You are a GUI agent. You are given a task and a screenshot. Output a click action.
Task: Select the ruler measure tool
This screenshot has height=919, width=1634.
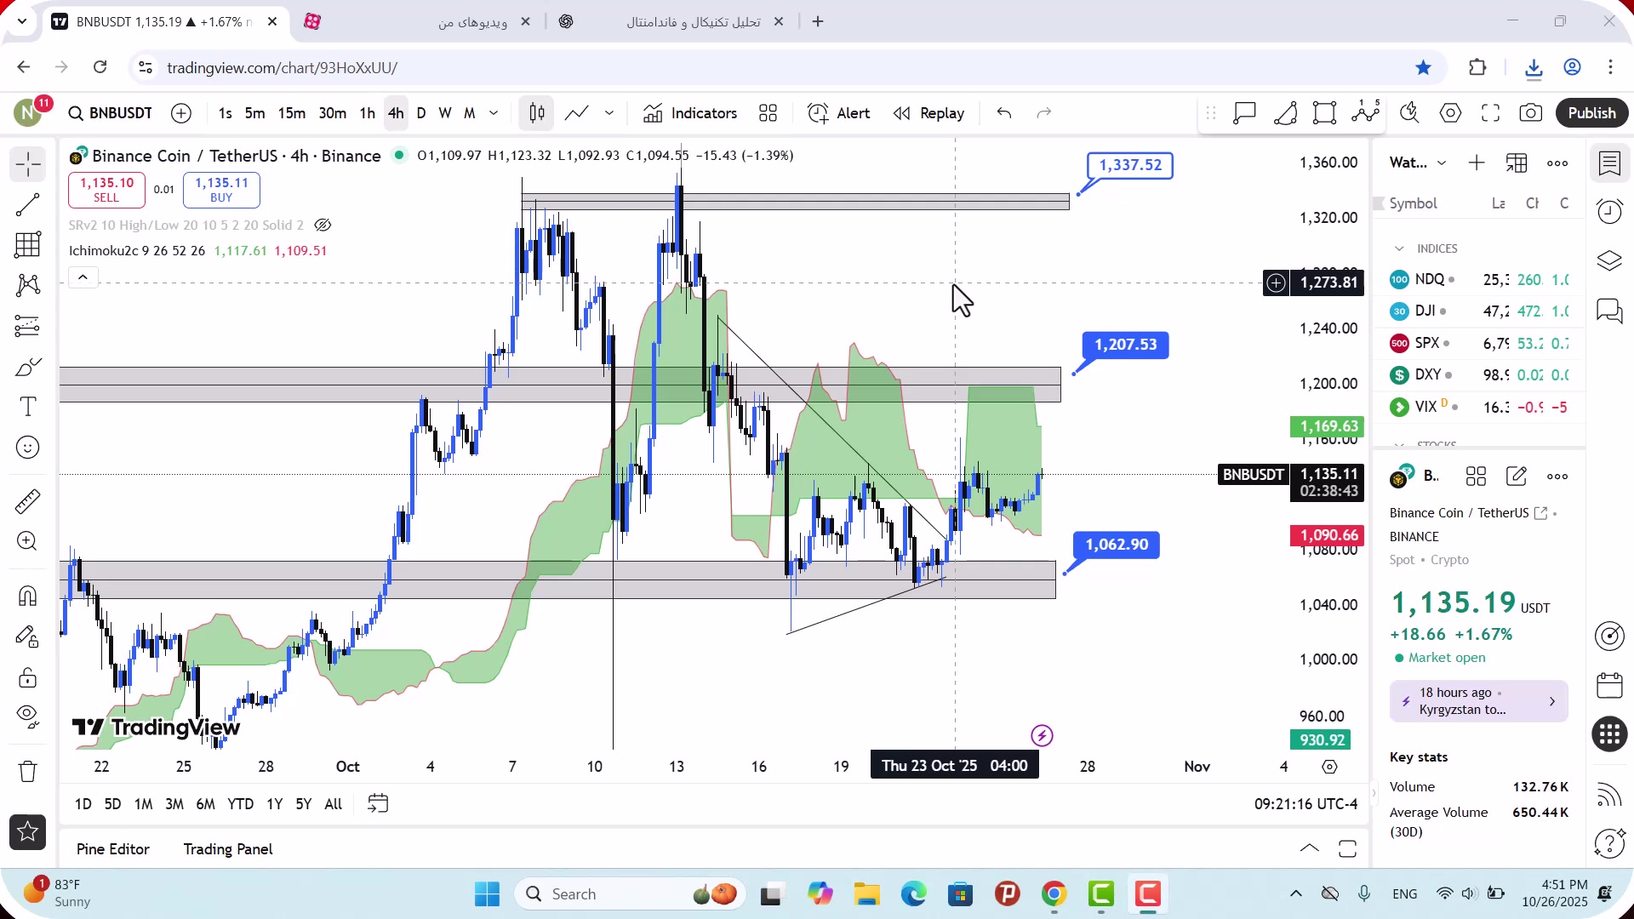(x=27, y=501)
